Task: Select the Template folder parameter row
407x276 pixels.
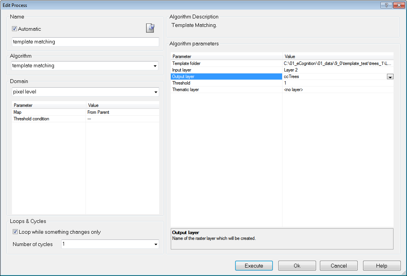Action: pos(227,63)
